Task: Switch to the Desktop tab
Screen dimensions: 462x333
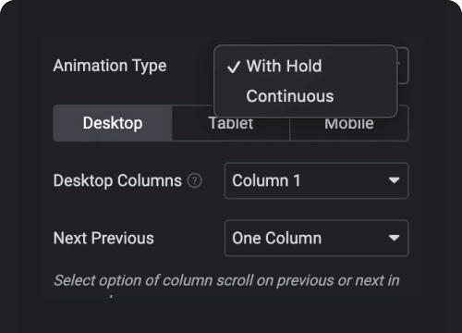Action: [x=113, y=123]
